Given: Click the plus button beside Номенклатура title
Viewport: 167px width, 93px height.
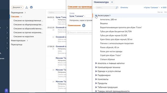Looking at the screenshot, I should 112,2.
